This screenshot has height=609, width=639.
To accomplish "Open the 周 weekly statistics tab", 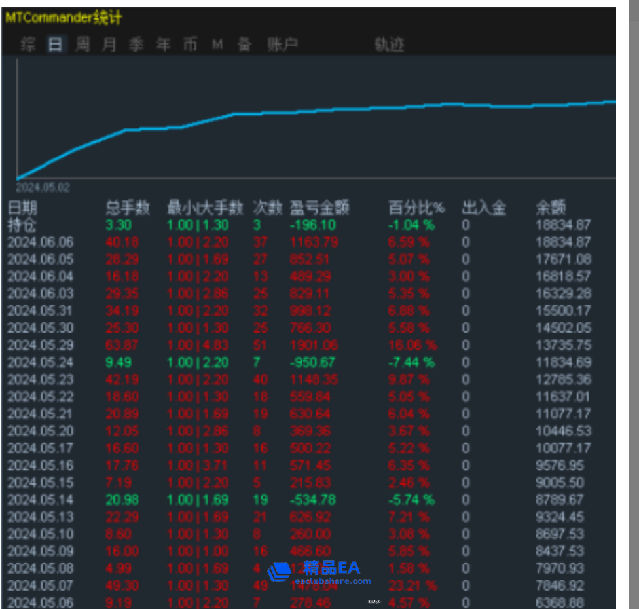I will tap(82, 45).
